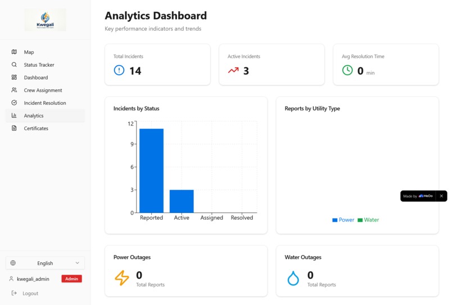The height and width of the screenshot is (305, 453).
Task: Click the Kwegali logo
Action: [46, 20]
